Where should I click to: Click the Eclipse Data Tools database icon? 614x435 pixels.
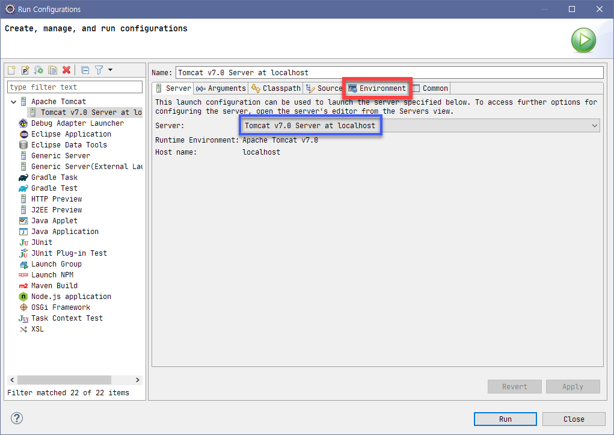pyautogui.click(x=23, y=145)
